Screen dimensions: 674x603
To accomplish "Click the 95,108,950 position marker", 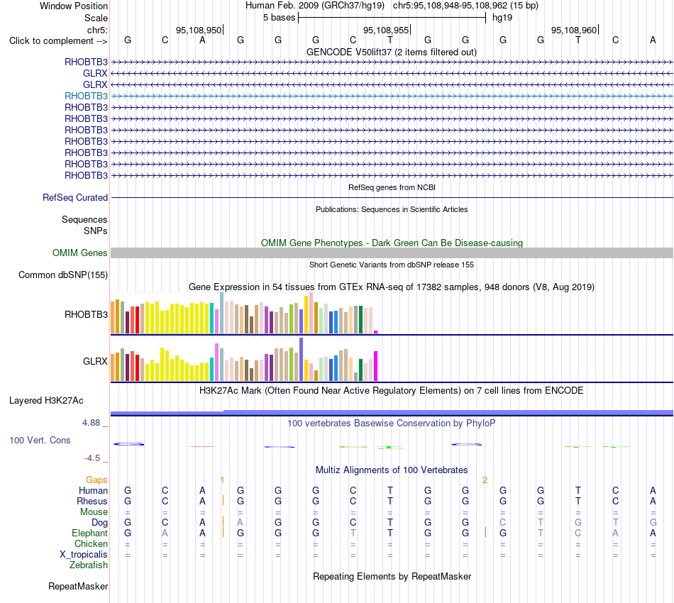I will pos(199,30).
